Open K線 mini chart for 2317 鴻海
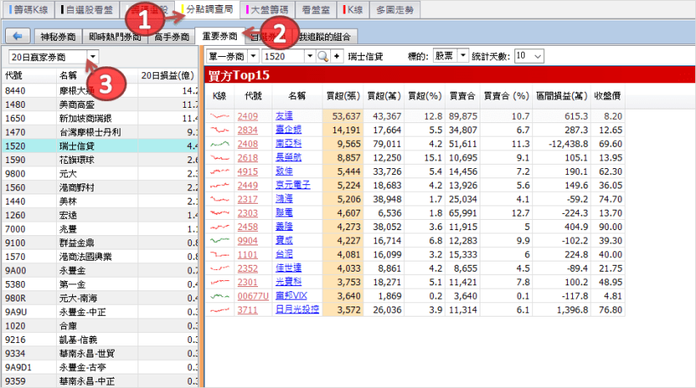 coord(220,200)
